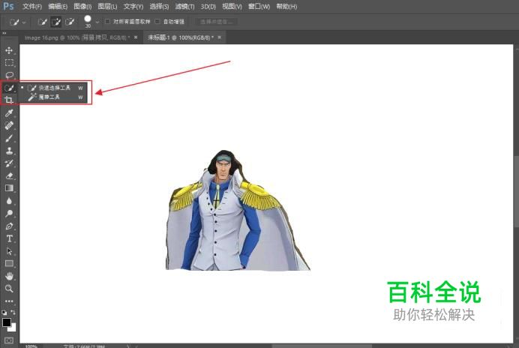Viewport: 519px width, 348px height.
Task: Expand the brush options dropdown arrow
Action: [97, 22]
